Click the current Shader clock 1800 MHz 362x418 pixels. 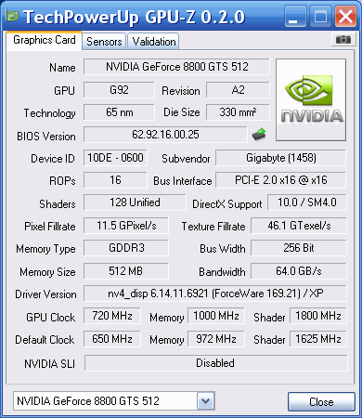pyautogui.click(x=318, y=316)
